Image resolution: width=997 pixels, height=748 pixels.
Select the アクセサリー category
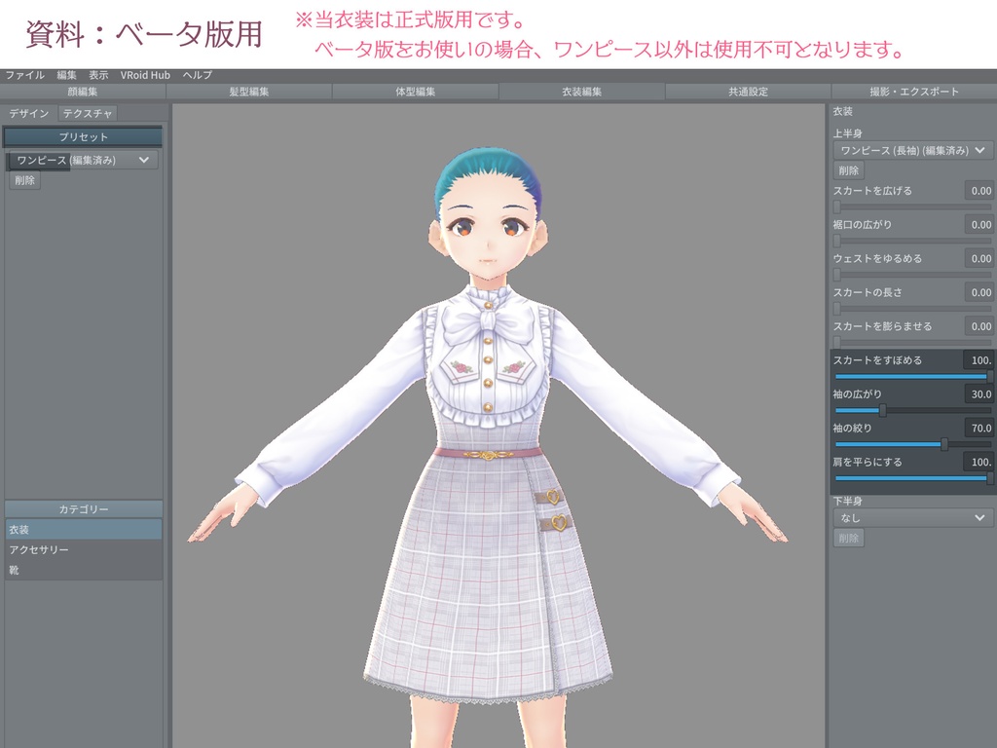pyautogui.click(x=85, y=548)
